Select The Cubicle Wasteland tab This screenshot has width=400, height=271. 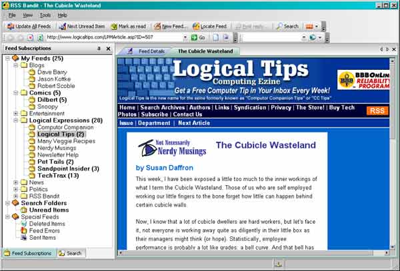(x=205, y=51)
